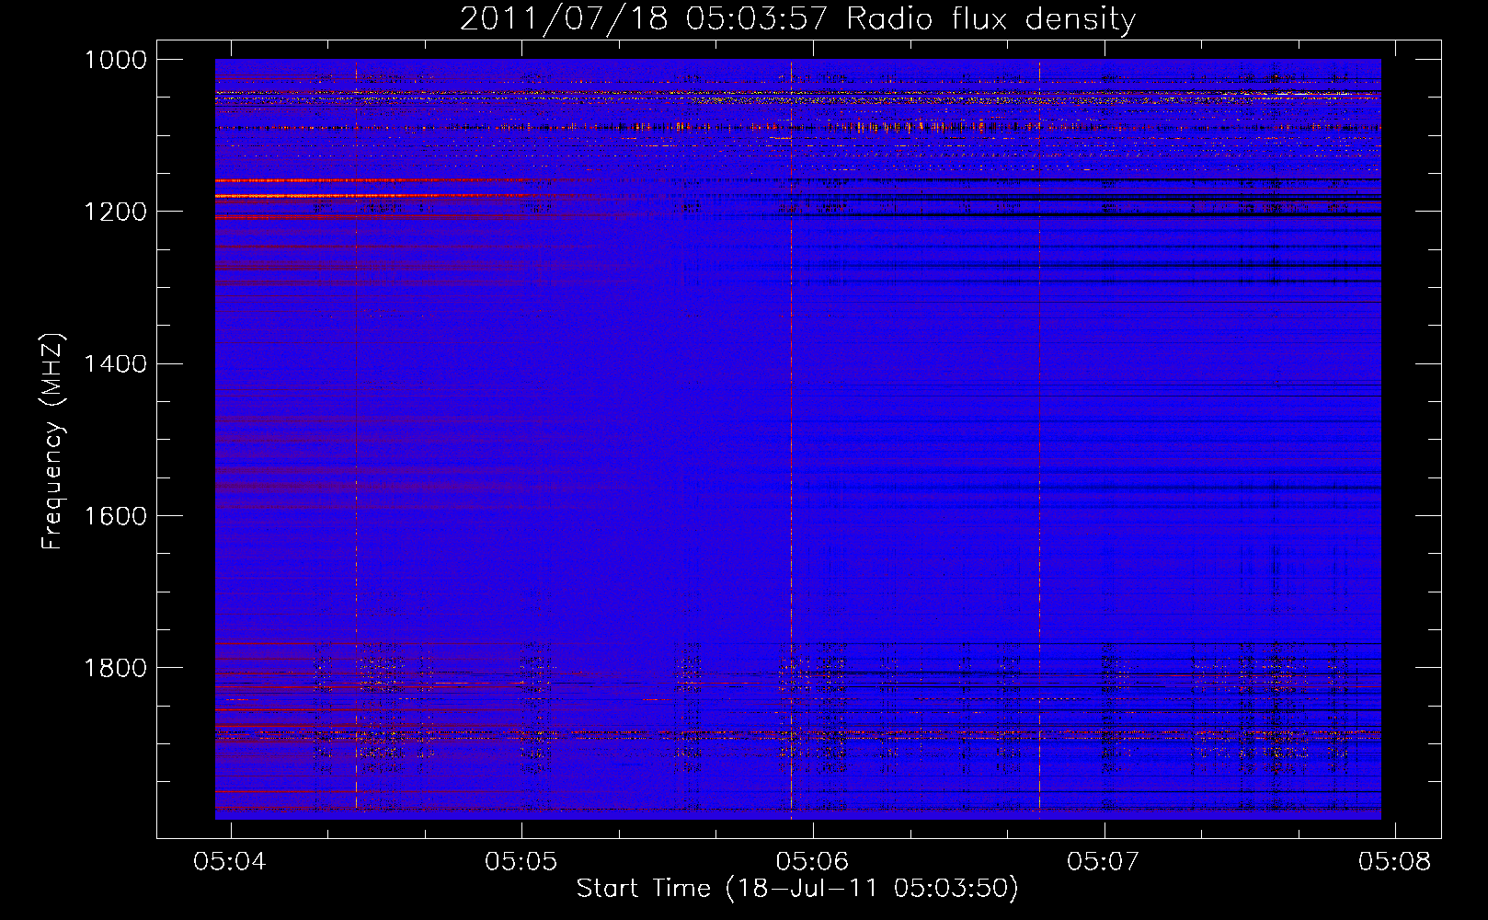Click the 05:08 time tick label
The height and width of the screenshot is (920, 1488).
click(x=1395, y=861)
